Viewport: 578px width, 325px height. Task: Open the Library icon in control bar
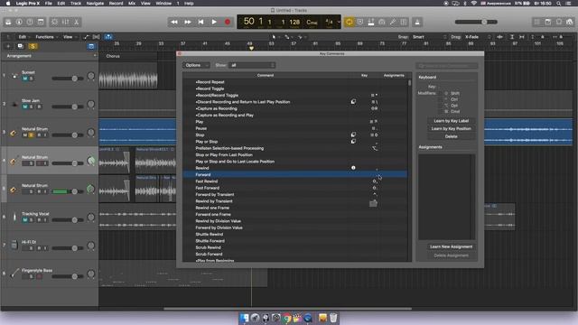click(8, 22)
